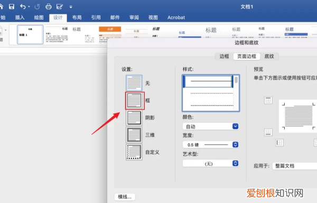Click the Redo icon
Viewport: 317px width, 203px height.
pos(37,7)
